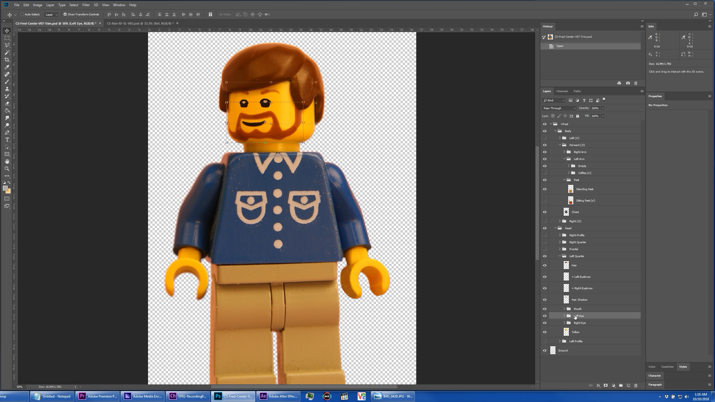Select the Hand tool
This screenshot has height=402, width=715.
pos(7,161)
